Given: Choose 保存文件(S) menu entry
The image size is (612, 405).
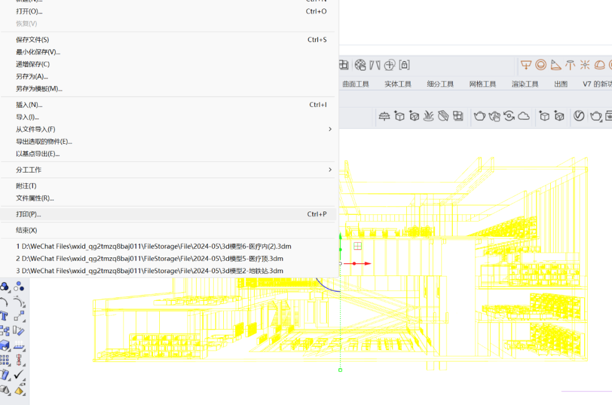Looking at the screenshot, I should pyautogui.click(x=169, y=40).
